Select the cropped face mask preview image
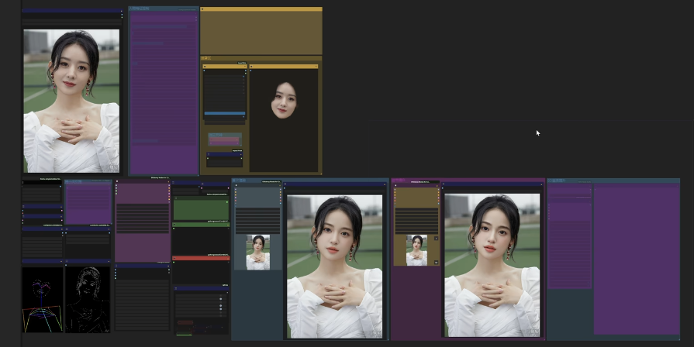This screenshot has height=347, width=694. 284,101
